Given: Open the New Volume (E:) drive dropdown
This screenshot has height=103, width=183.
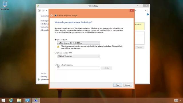Looking at the screenshot, I should (x=79, y=43).
